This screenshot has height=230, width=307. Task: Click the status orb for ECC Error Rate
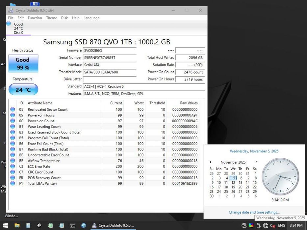tap(13, 166)
